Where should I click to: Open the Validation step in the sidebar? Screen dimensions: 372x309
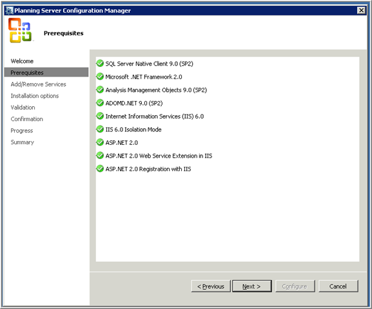pyautogui.click(x=23, y=108)
